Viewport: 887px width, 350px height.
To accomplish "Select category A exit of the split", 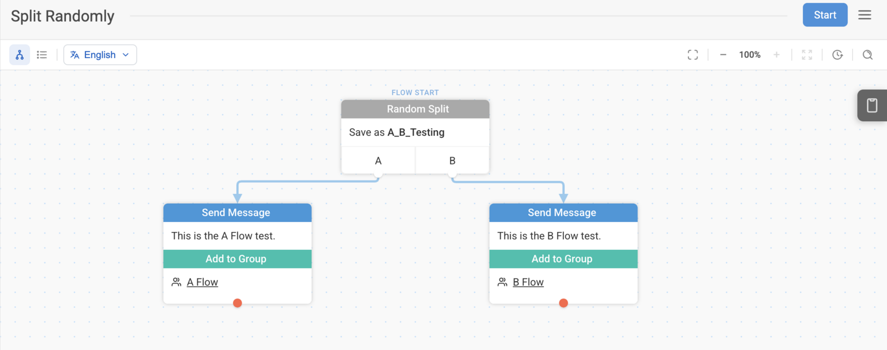I will point(378,161).
